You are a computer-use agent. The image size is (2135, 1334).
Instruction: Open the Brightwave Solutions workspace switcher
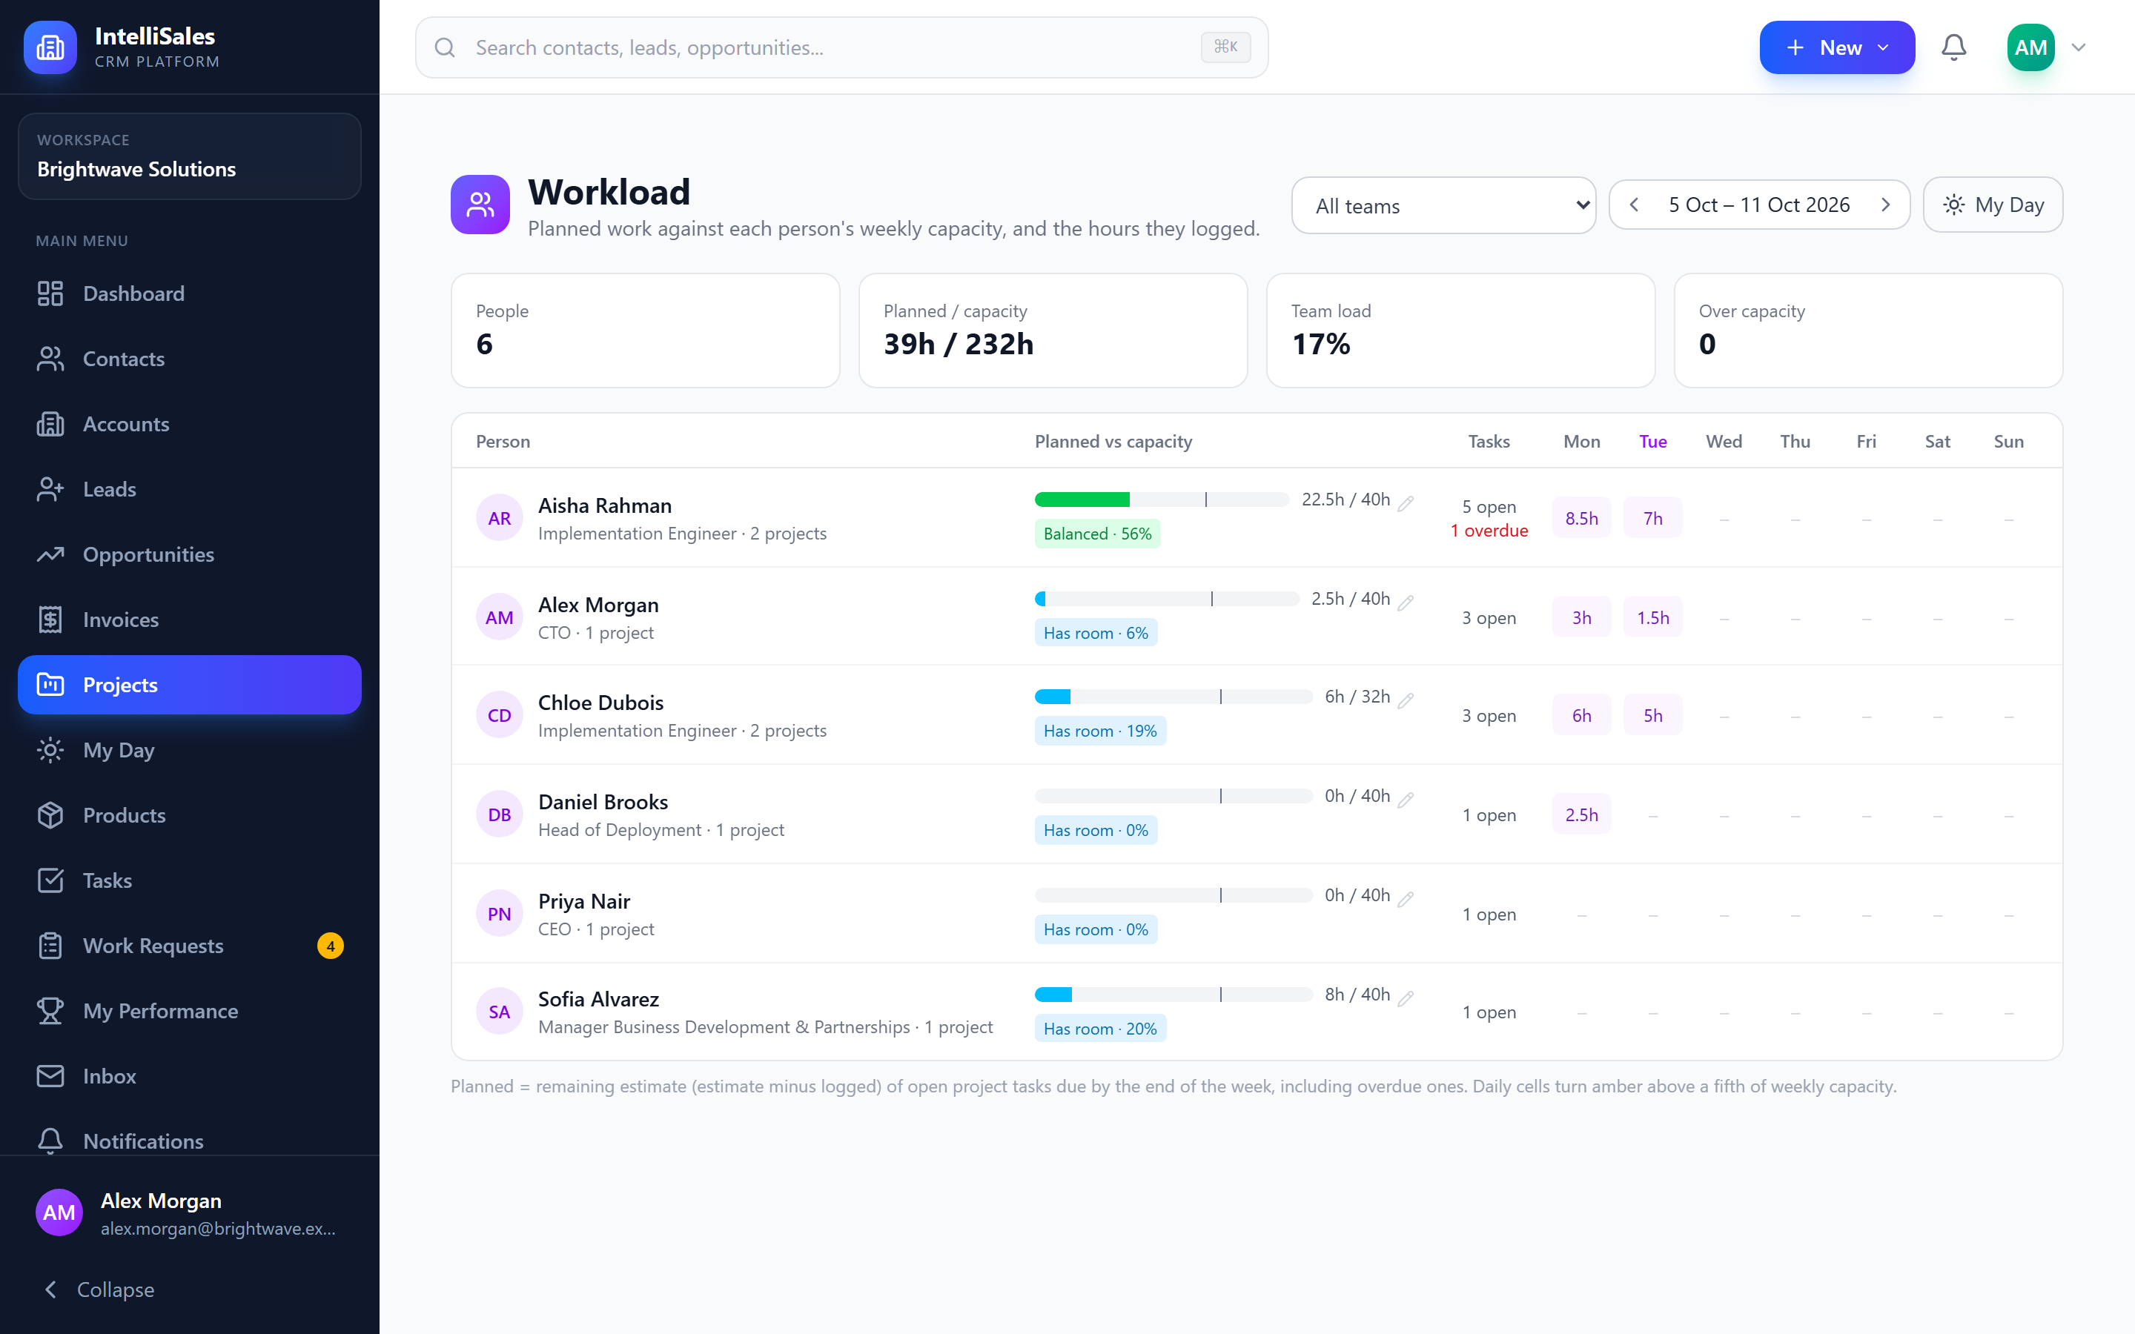(190, 156)
